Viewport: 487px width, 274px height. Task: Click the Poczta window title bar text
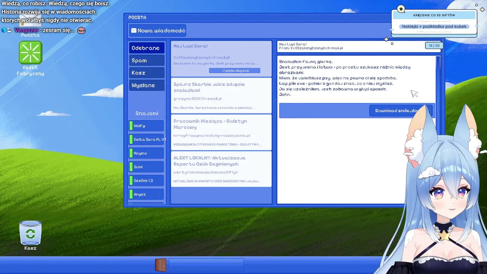tap(137, 18)
